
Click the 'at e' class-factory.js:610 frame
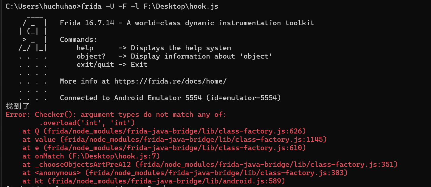point(164,148)
